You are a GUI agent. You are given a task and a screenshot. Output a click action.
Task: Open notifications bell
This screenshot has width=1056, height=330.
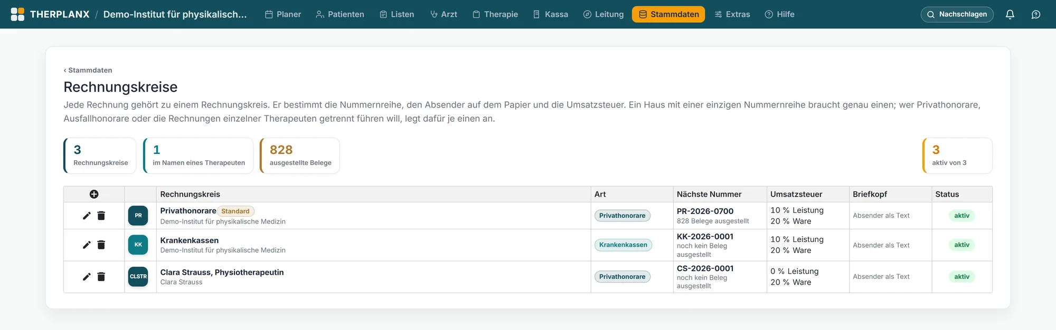(1010, 14)
